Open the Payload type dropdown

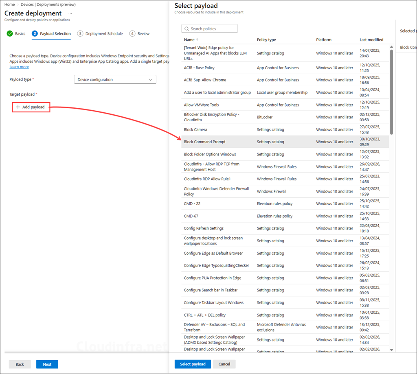115,79
